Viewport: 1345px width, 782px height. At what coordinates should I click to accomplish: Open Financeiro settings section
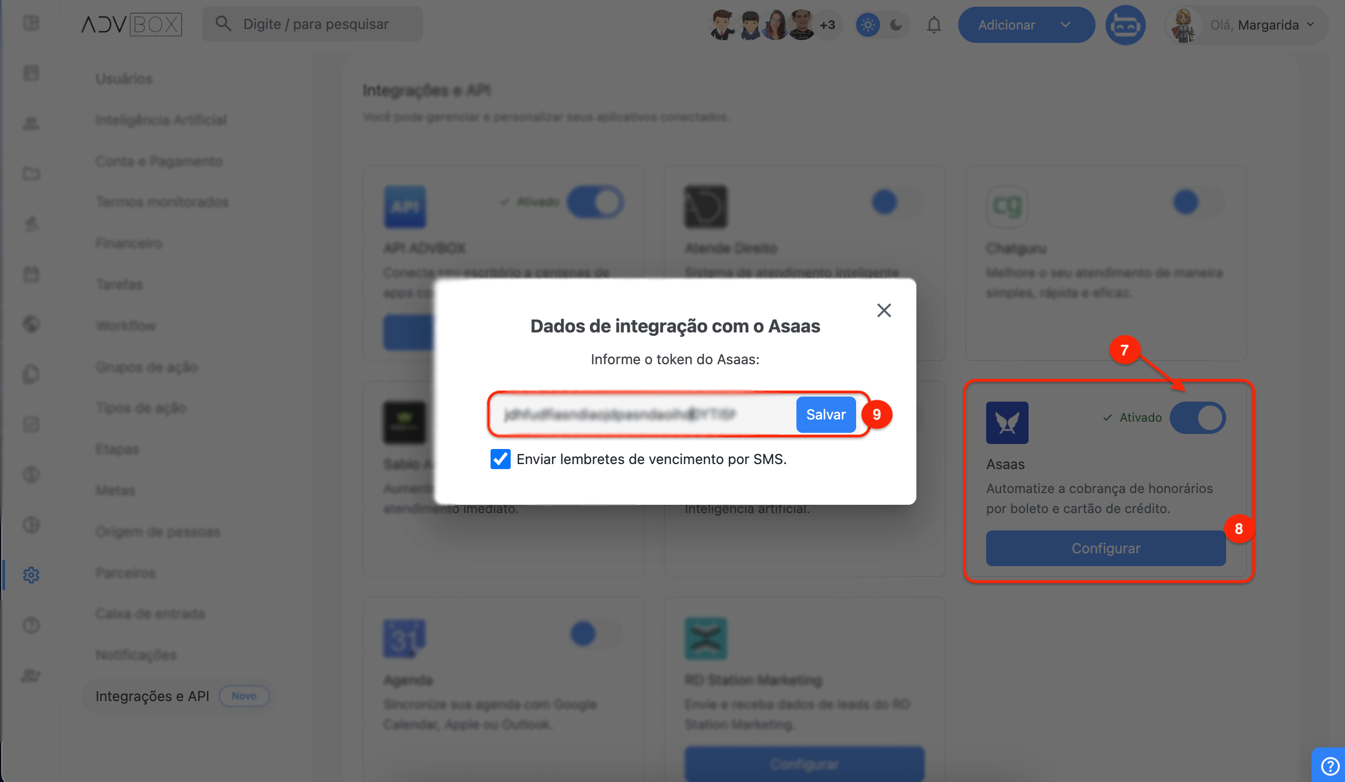(x=129, y=243)
